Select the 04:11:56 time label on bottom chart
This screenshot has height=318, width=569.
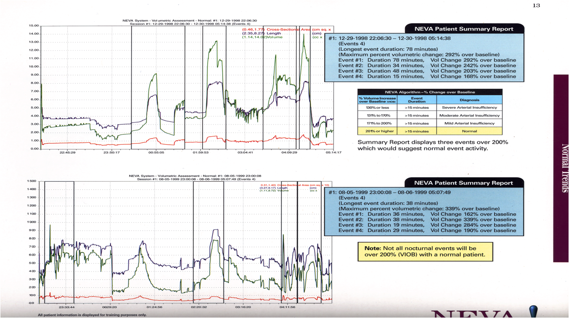(287, 307)
